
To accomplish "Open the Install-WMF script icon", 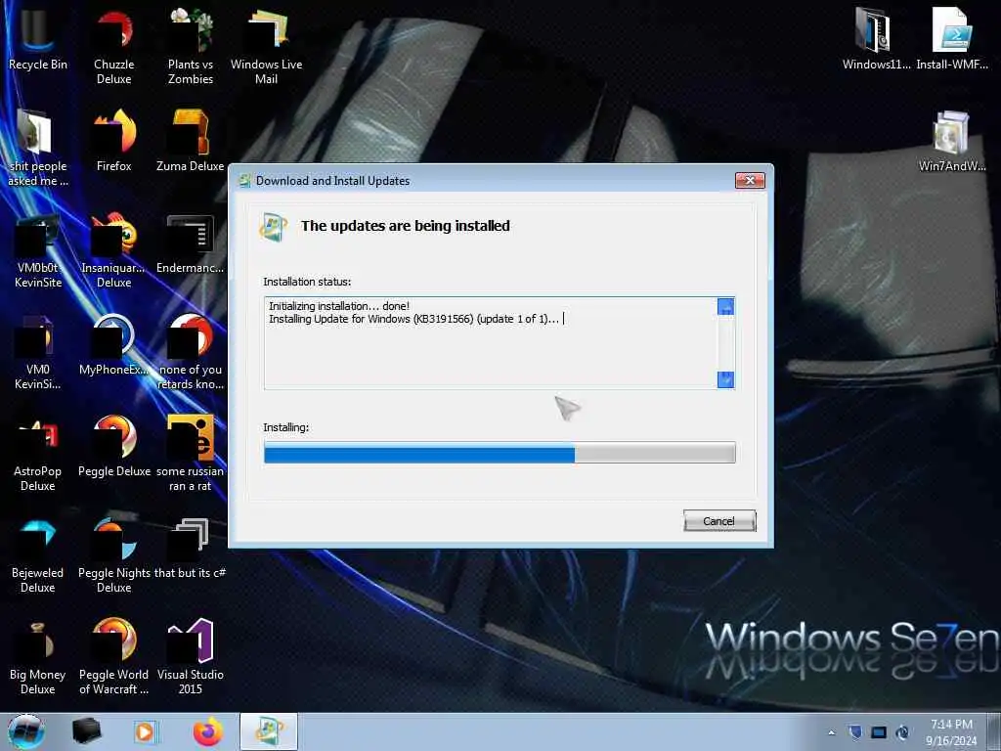I will (x=952, y=38).
